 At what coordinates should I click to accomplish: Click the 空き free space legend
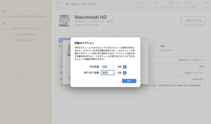pyautogui.click(x=161, y=46)
